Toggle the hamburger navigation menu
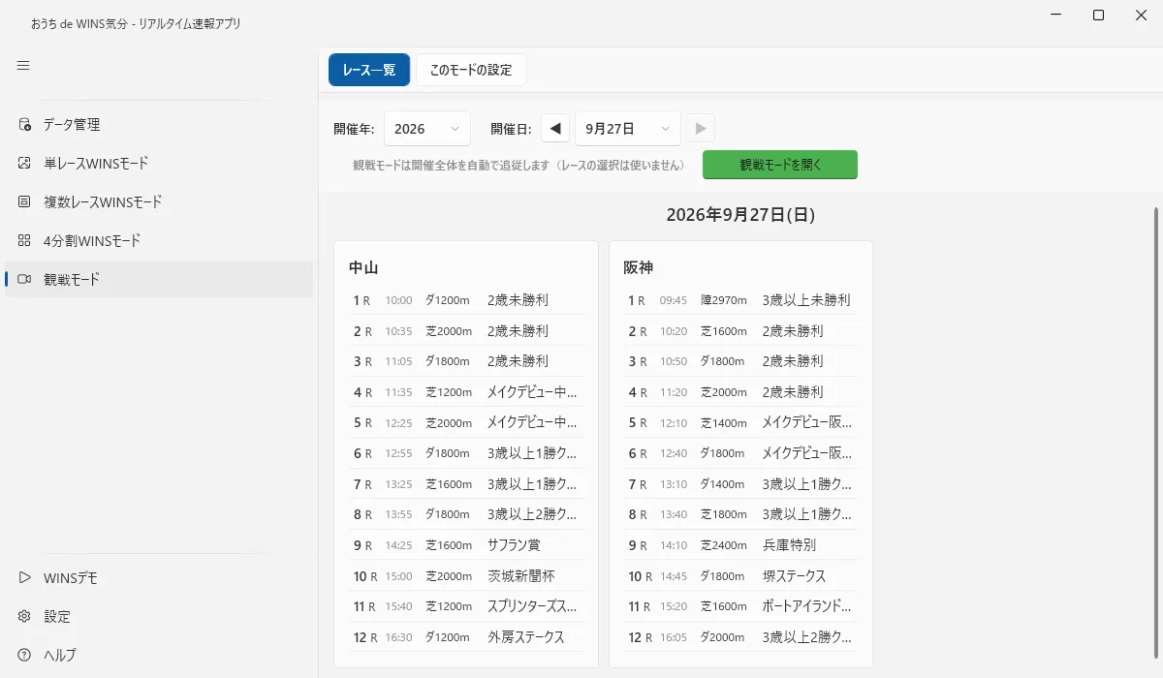 click(23, 66)
